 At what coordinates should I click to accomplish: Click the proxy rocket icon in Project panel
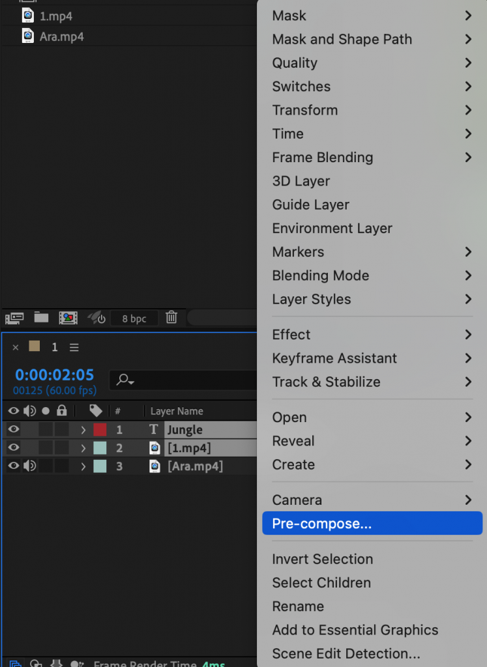click(x=95, y=318)
